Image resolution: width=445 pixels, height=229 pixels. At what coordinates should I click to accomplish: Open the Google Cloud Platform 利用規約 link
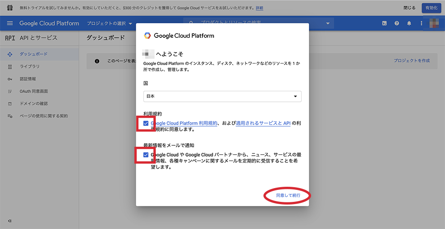coord(184,123)
